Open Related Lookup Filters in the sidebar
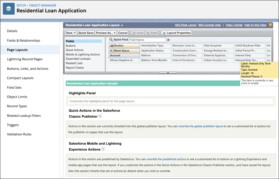The width and height of the screenshot is (279, 179). [24, 116]
